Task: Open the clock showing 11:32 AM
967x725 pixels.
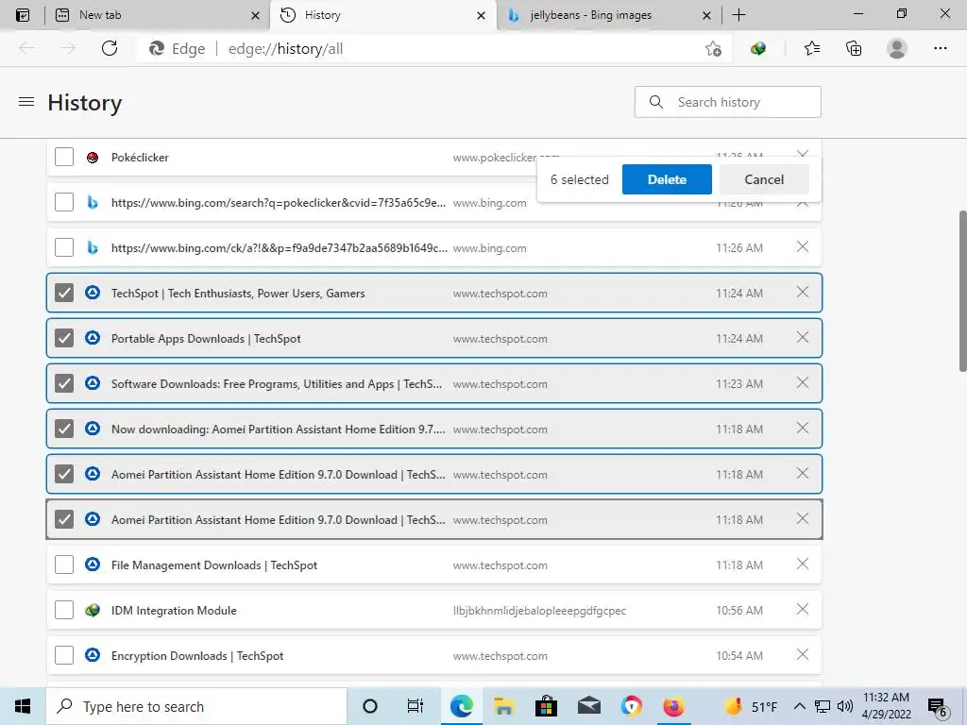Action: coord(886,706)
